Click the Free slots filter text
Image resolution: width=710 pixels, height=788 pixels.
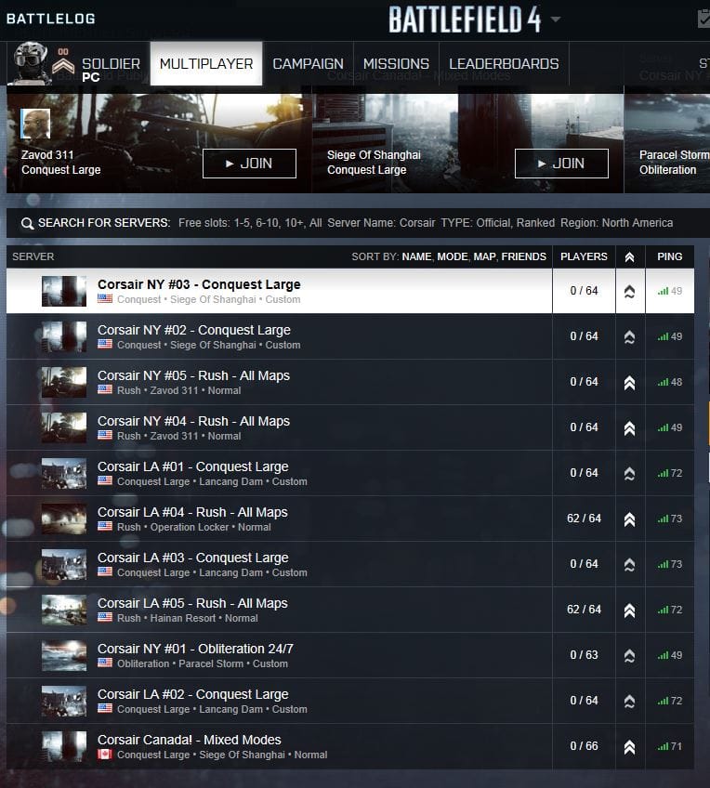point(250,223)
